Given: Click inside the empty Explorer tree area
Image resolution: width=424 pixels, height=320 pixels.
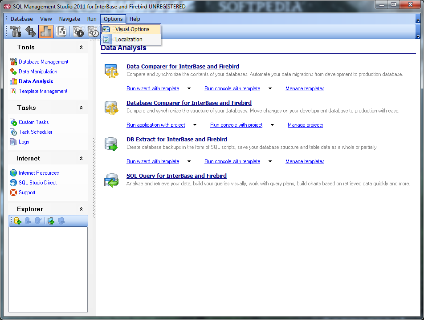Looking at the screenshot, I should [48, 269].
